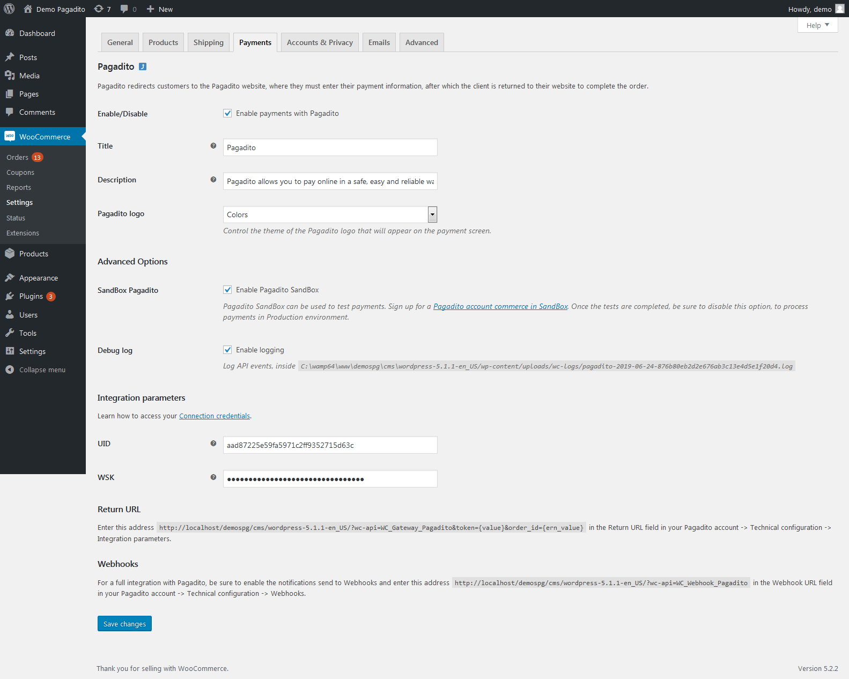This screenshot has width=849, height=679.
Task: Open the Connection credentials link
Action: pyautogui.click(x=215, y=416)
